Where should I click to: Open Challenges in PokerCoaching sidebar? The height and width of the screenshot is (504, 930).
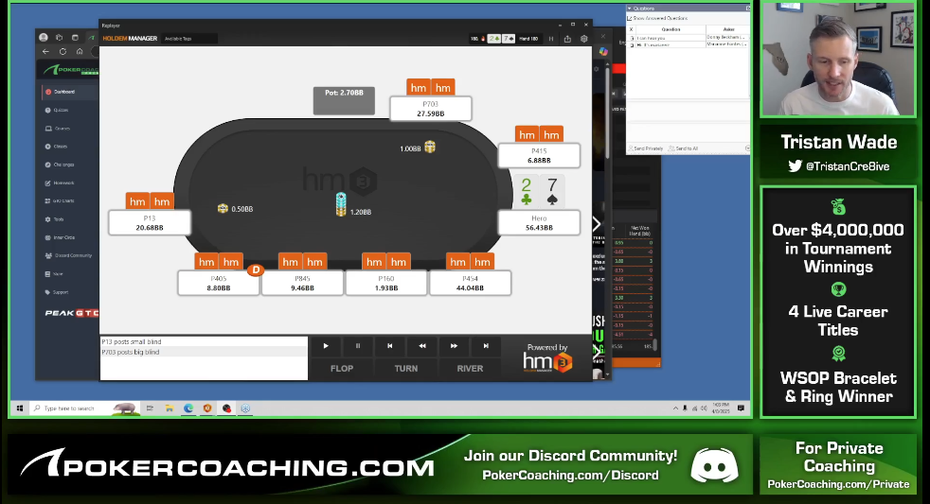64,165
